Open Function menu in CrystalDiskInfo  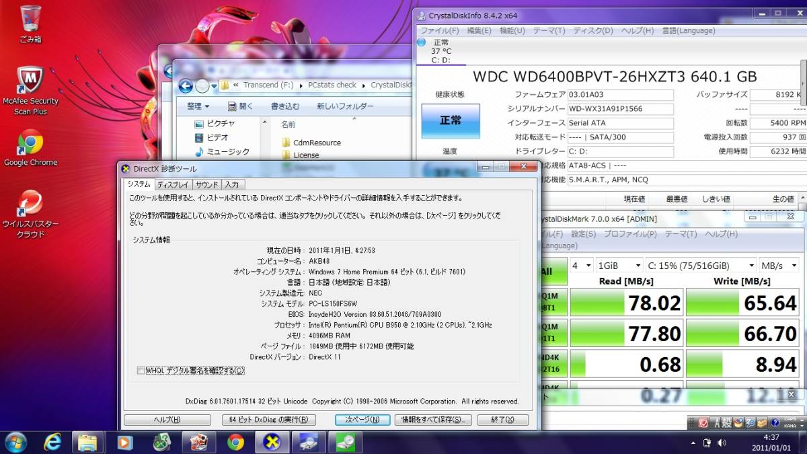click(x=512, y=30)
